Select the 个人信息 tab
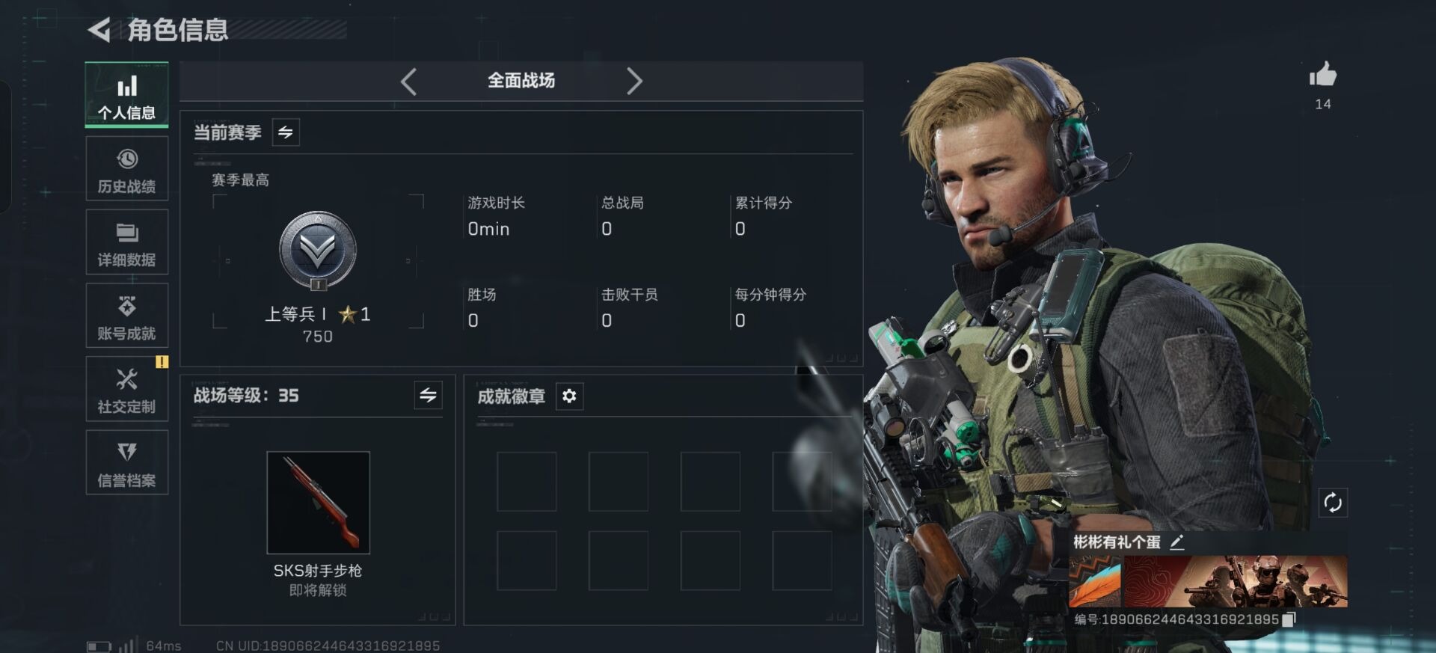 tap(126, 95)
